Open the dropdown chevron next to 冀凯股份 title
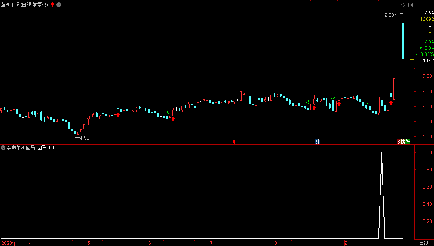This screenshot has width=434, height=246. click(x=59, y=5)
